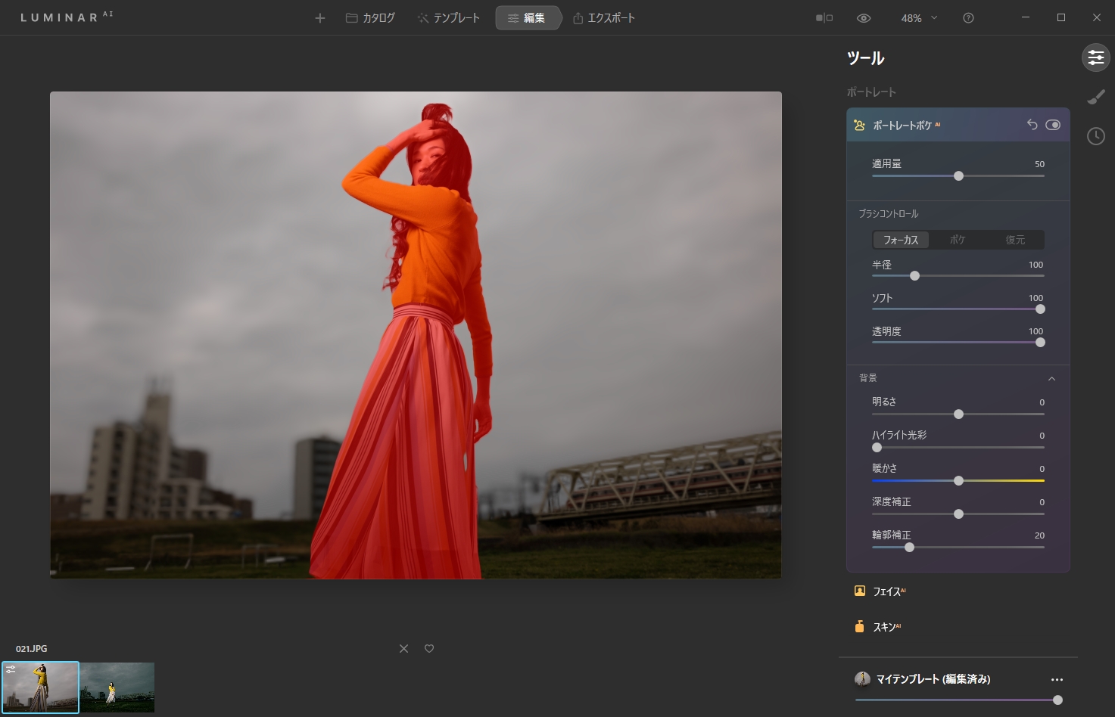Image resolution: width=1115 pixels, height=717 pixels.
Task: Open the マイテンプレート three-dot options menu
Action: click(1057, 679)
